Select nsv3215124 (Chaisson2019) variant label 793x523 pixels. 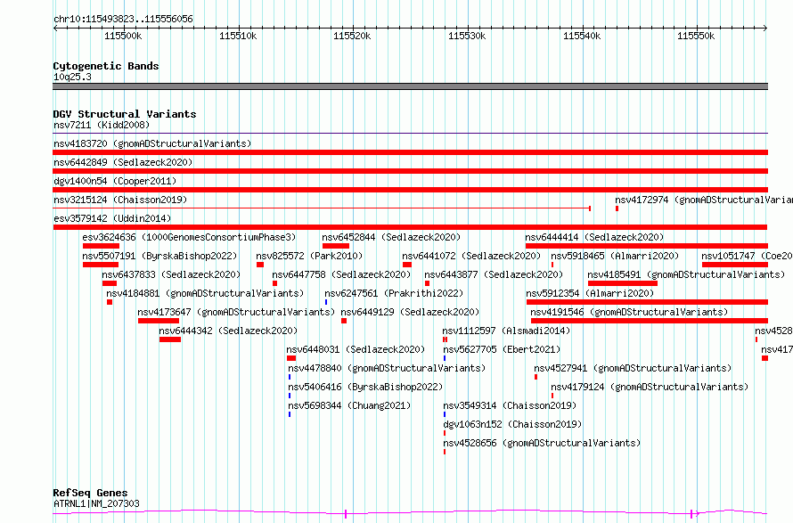(x=120, y=200)
